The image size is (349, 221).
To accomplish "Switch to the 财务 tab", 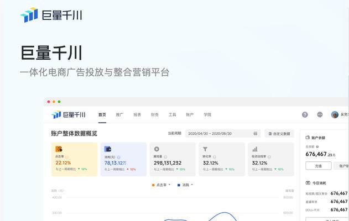I will pyautogui.click(x=155, y=115).
